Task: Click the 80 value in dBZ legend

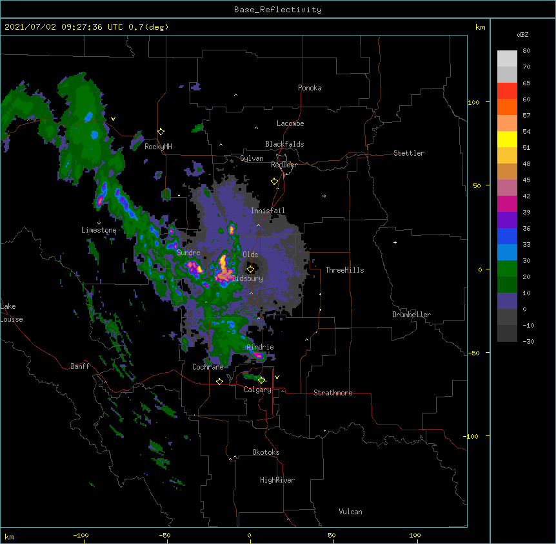Action: pos(526,51)
